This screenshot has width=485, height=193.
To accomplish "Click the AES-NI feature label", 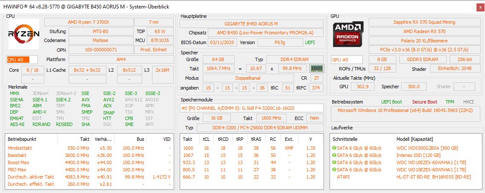I will [x=17, y=124].
